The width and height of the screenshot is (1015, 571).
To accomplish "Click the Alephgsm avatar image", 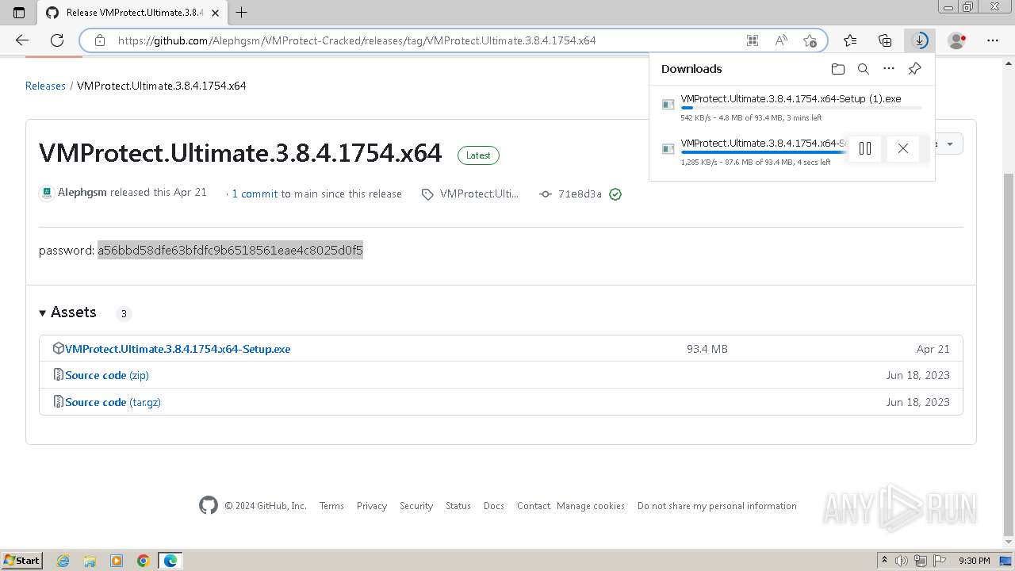I will click(47, 193).
